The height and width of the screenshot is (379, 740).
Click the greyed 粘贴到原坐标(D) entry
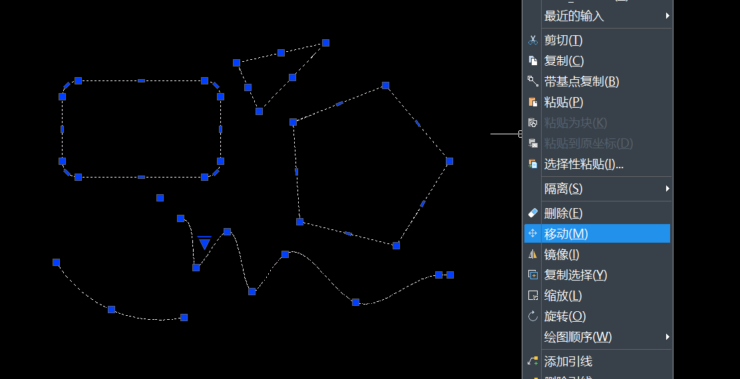tap(598, 144)
